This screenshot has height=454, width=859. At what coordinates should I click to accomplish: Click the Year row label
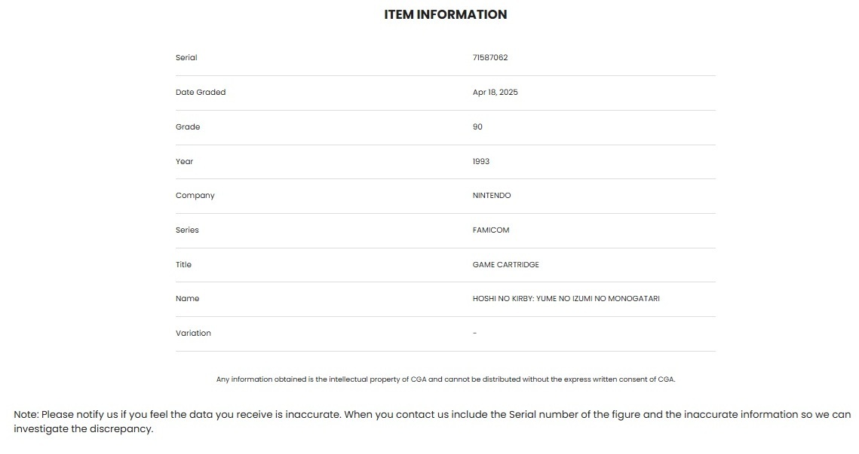[x=184, y=162]
